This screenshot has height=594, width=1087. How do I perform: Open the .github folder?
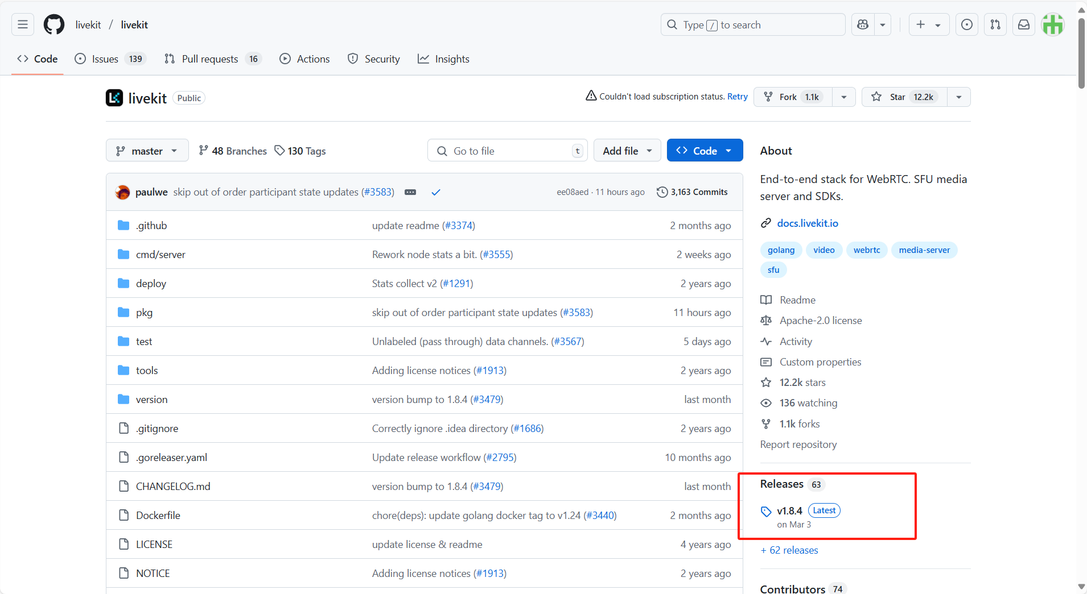[151, 226]
